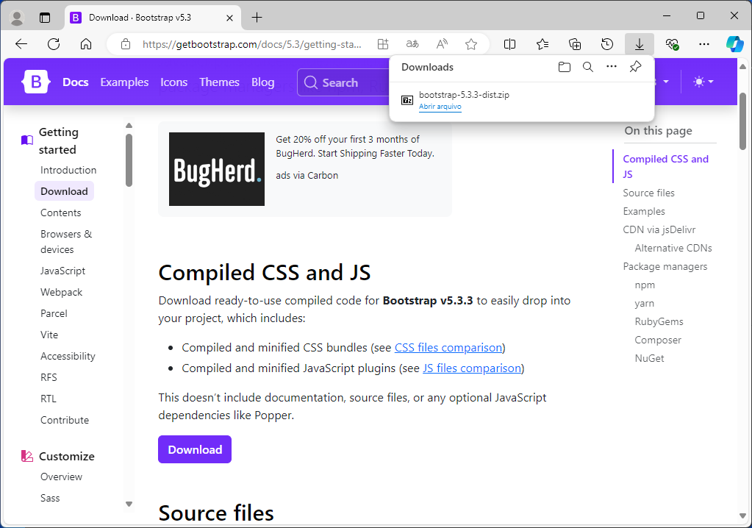Jump to Source files section link
The image size is (752, 528).
(x=648, y=193)
